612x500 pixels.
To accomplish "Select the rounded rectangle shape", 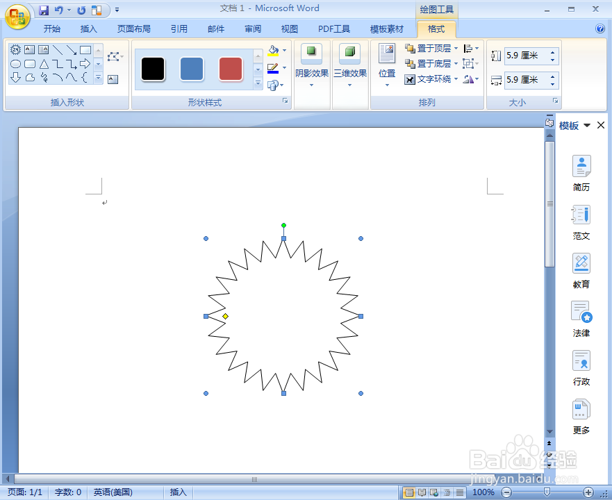I will 30,64.
